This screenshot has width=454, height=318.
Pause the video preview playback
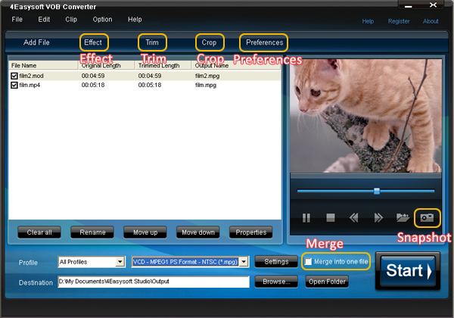(306, 217)
